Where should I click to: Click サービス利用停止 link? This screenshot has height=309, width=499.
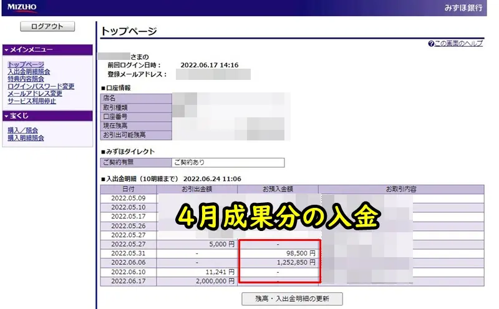click(x=31, y=101)
